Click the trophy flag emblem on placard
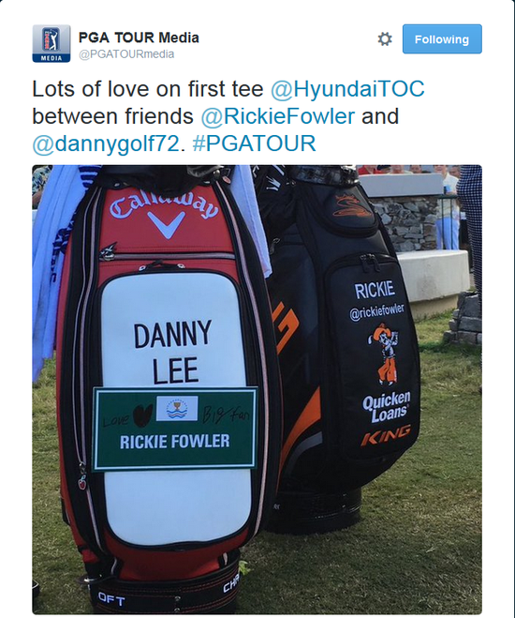 pos(177,408)
